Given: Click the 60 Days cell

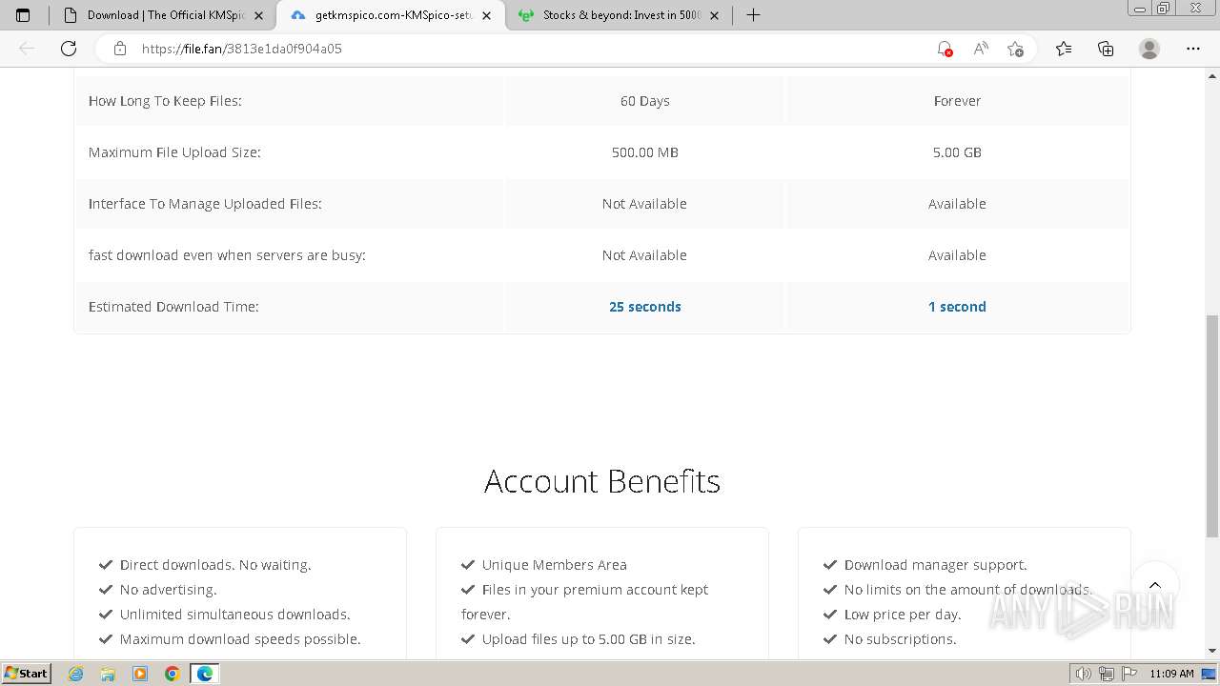Looking at the screenshot, I should pos(645,101).
